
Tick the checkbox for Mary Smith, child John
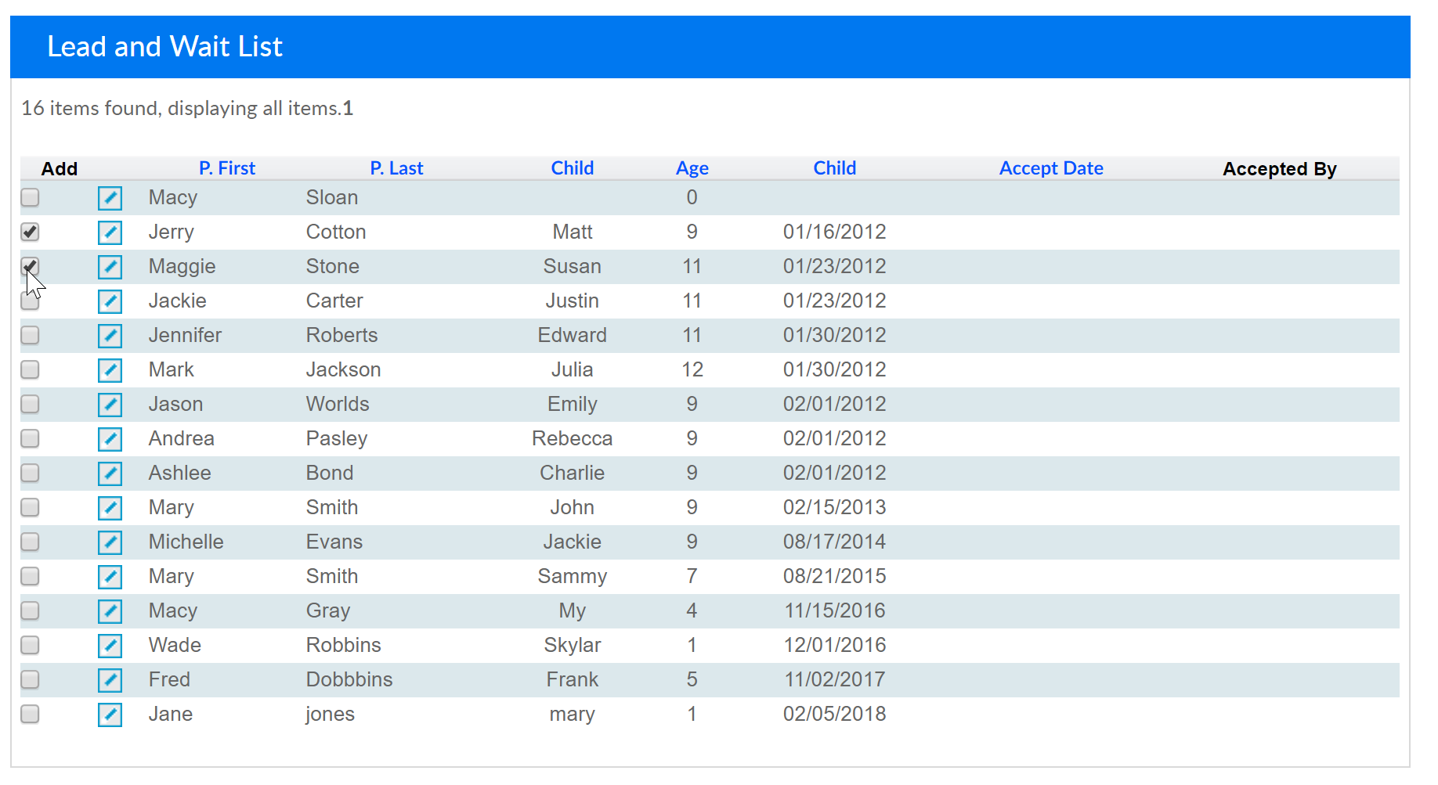pyautogui.click(x=30, y=507)
